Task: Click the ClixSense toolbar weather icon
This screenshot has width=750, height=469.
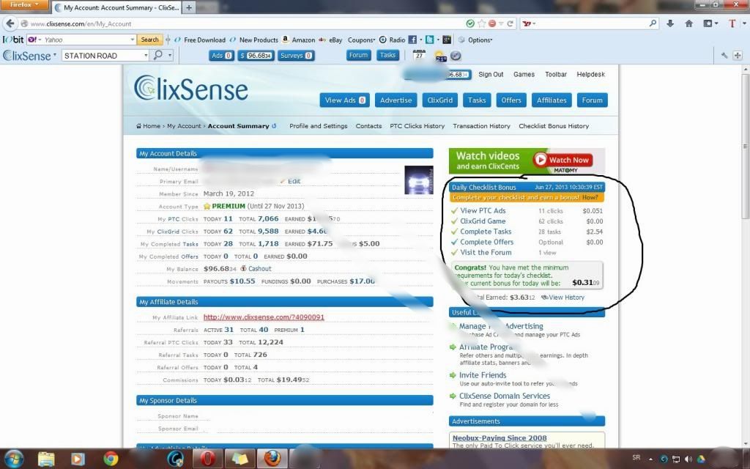Action: (x=440, y=56)
